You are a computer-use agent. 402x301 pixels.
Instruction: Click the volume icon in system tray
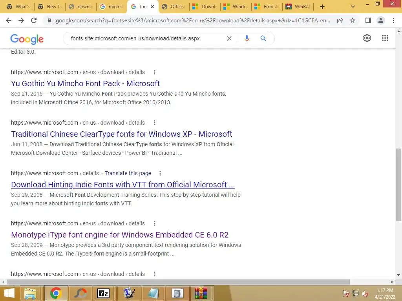point(365,294)
